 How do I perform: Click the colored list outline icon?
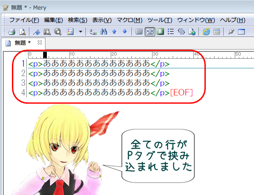[x=70, y=32]
